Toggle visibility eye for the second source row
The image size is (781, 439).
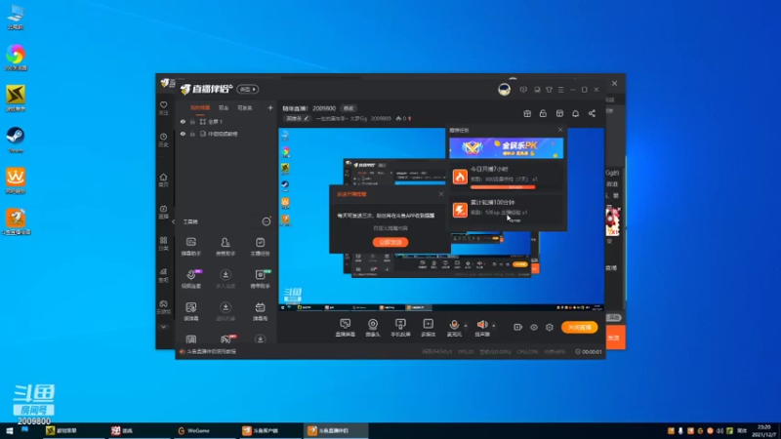tap(183, 134)
